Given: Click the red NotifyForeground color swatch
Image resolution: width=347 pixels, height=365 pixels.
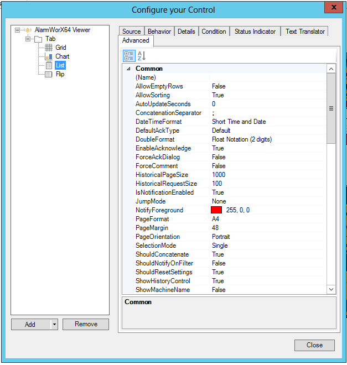Looking at the screenshot, I should [216, 210].
